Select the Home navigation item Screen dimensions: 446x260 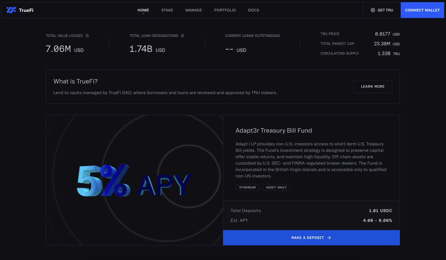(x=143, y=10)
